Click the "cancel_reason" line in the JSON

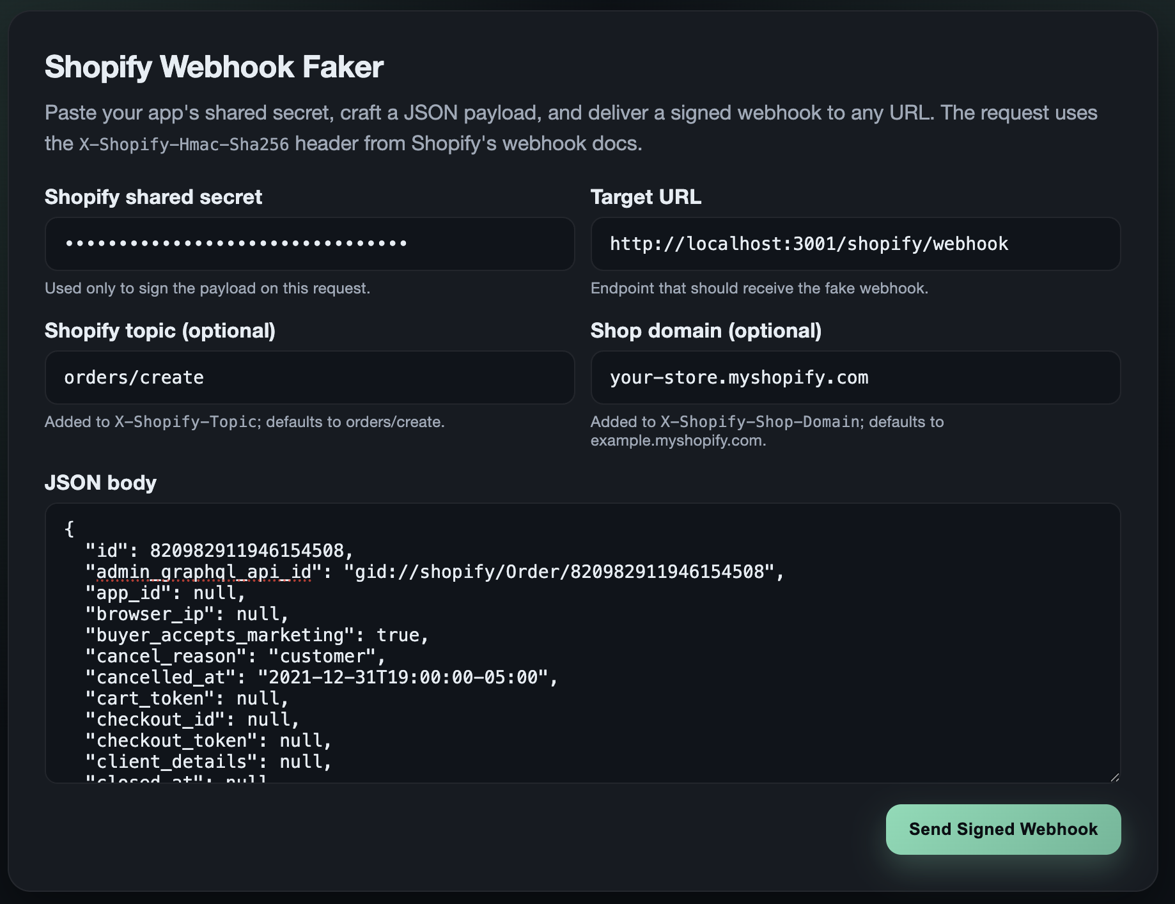235,657
